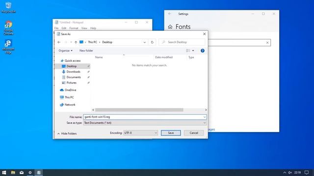Open recent locations dropdown arrow
This screenshot has height=176, width=314.
pos(71,42)
